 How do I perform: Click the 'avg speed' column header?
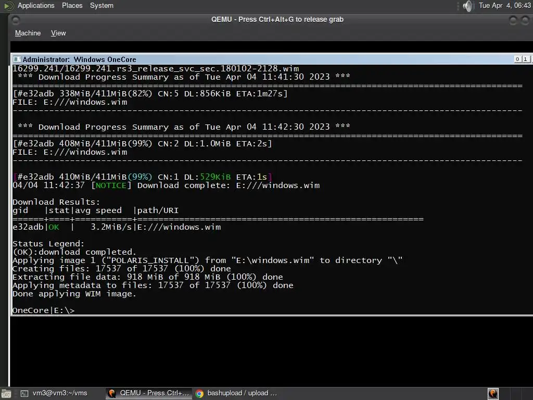pos(98,210)
